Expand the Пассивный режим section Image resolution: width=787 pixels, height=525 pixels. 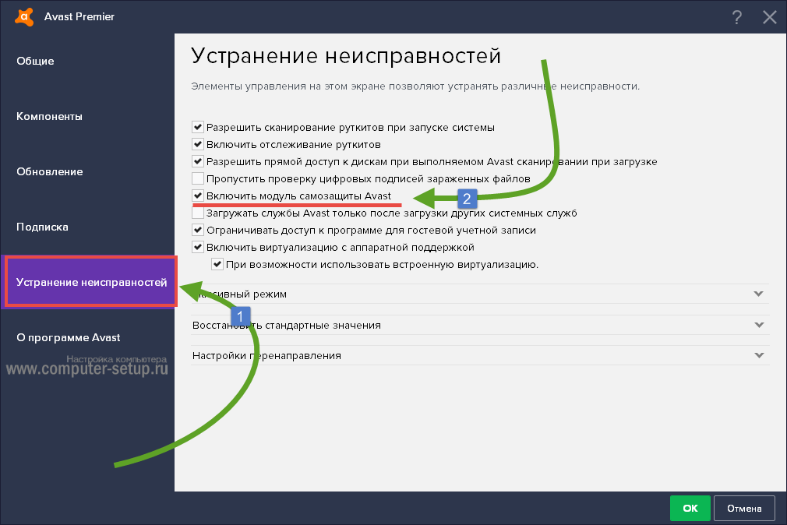[758, 294]
